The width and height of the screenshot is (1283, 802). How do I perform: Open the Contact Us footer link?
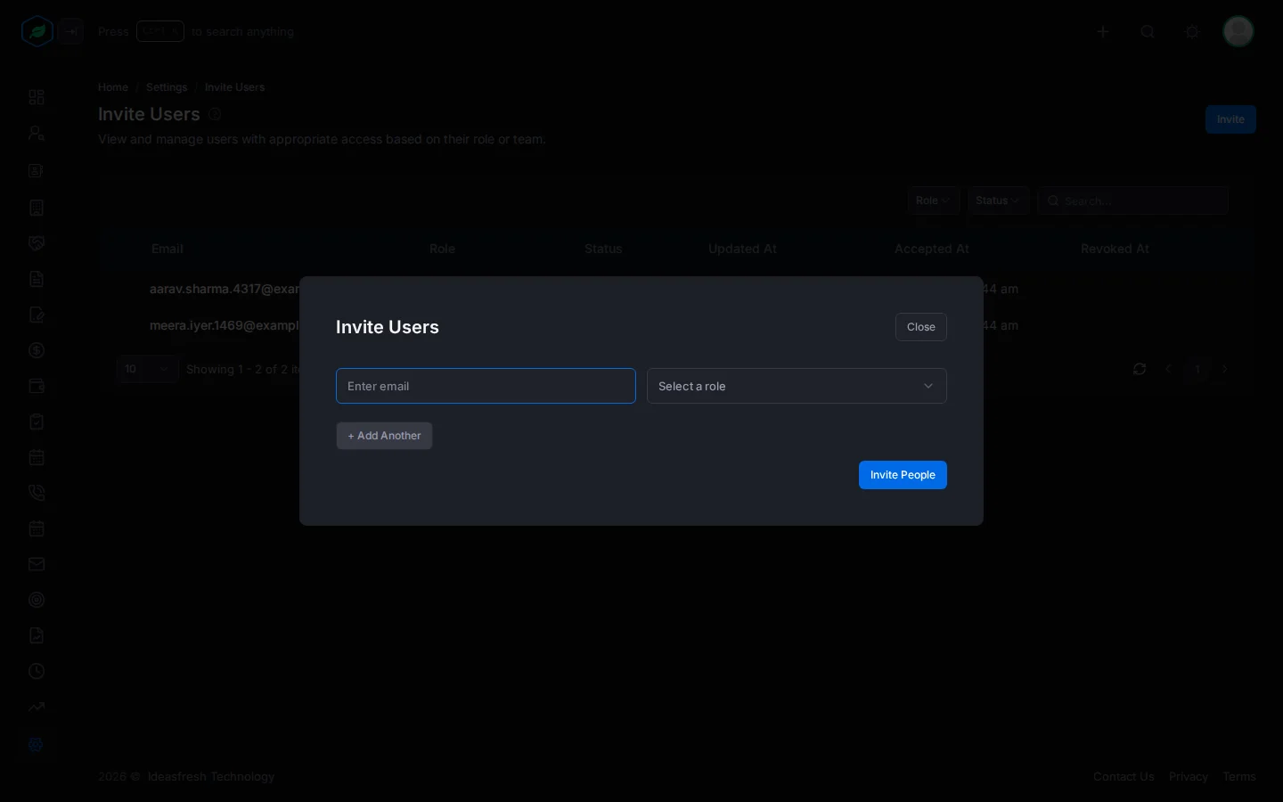pos(1124,777)
